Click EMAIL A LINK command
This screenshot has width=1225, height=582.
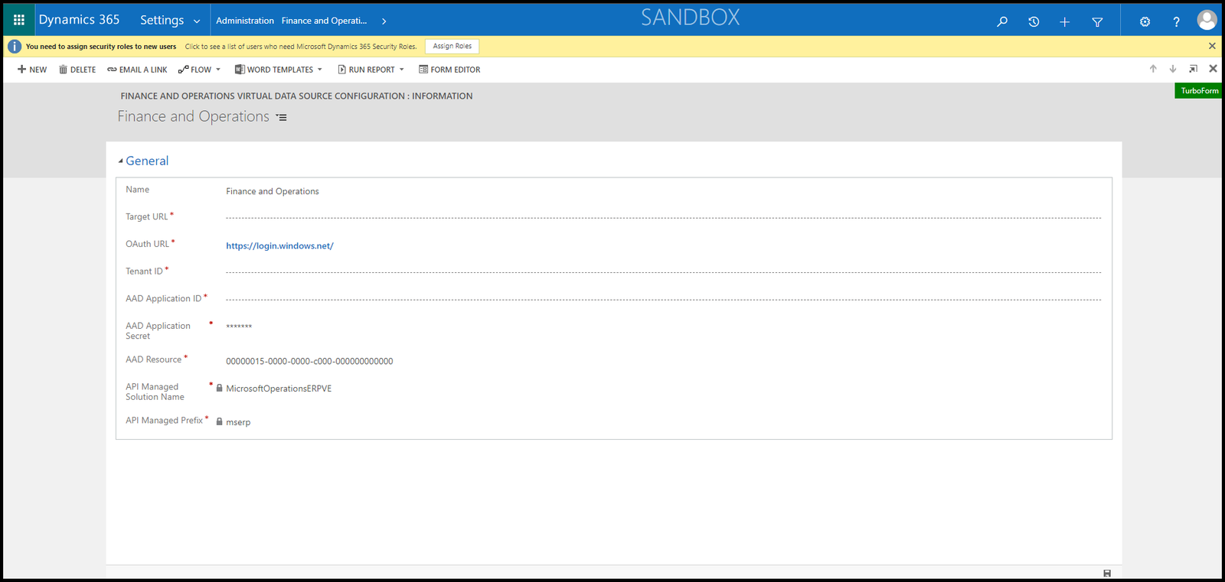pos(137,70)
